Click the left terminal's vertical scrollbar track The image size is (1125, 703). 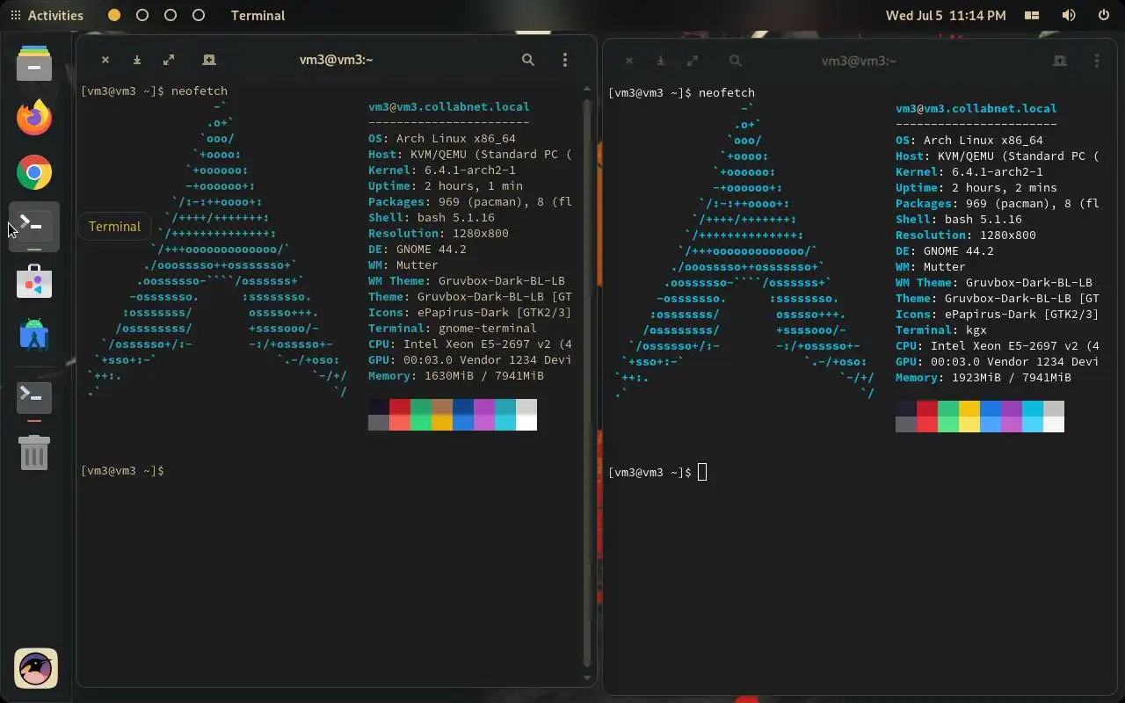point(587,383)
